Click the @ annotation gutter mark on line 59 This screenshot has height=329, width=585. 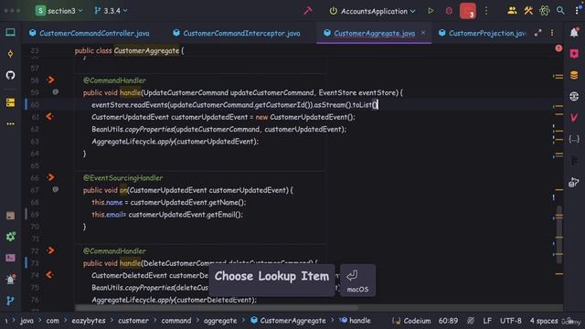coord(55,91)
